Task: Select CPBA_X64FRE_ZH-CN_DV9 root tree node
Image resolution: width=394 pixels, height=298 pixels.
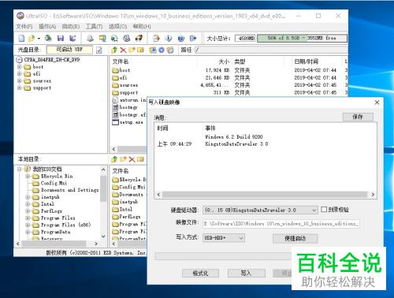Action: pyautogui.click(x=48, y=60)
